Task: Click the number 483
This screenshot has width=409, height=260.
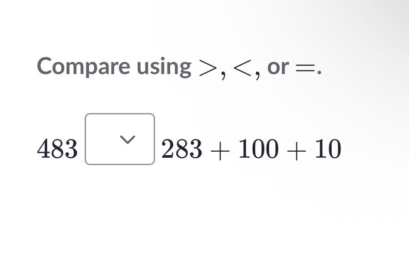Action: (57, 149)
